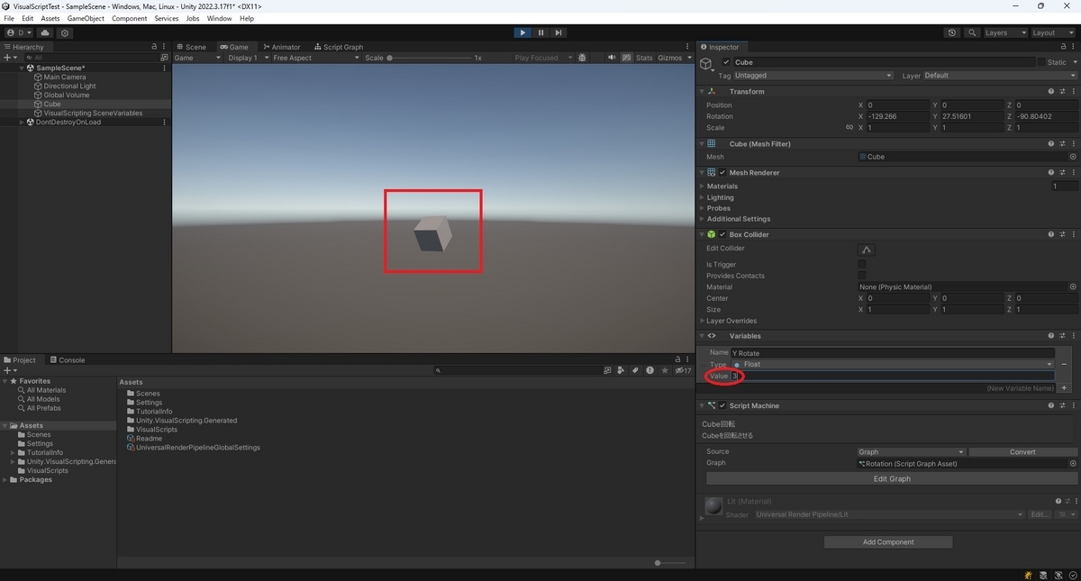Toggle the Static checkbox
Viewport: 1081px width, 581px height.
1041,62
